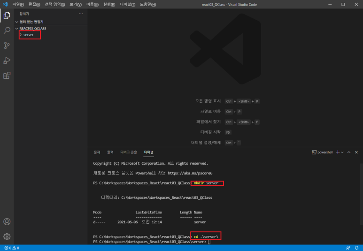Viewport: 363px width, 251px height.
Task: Open the Search view in activity bar
Action: [7, 30]
